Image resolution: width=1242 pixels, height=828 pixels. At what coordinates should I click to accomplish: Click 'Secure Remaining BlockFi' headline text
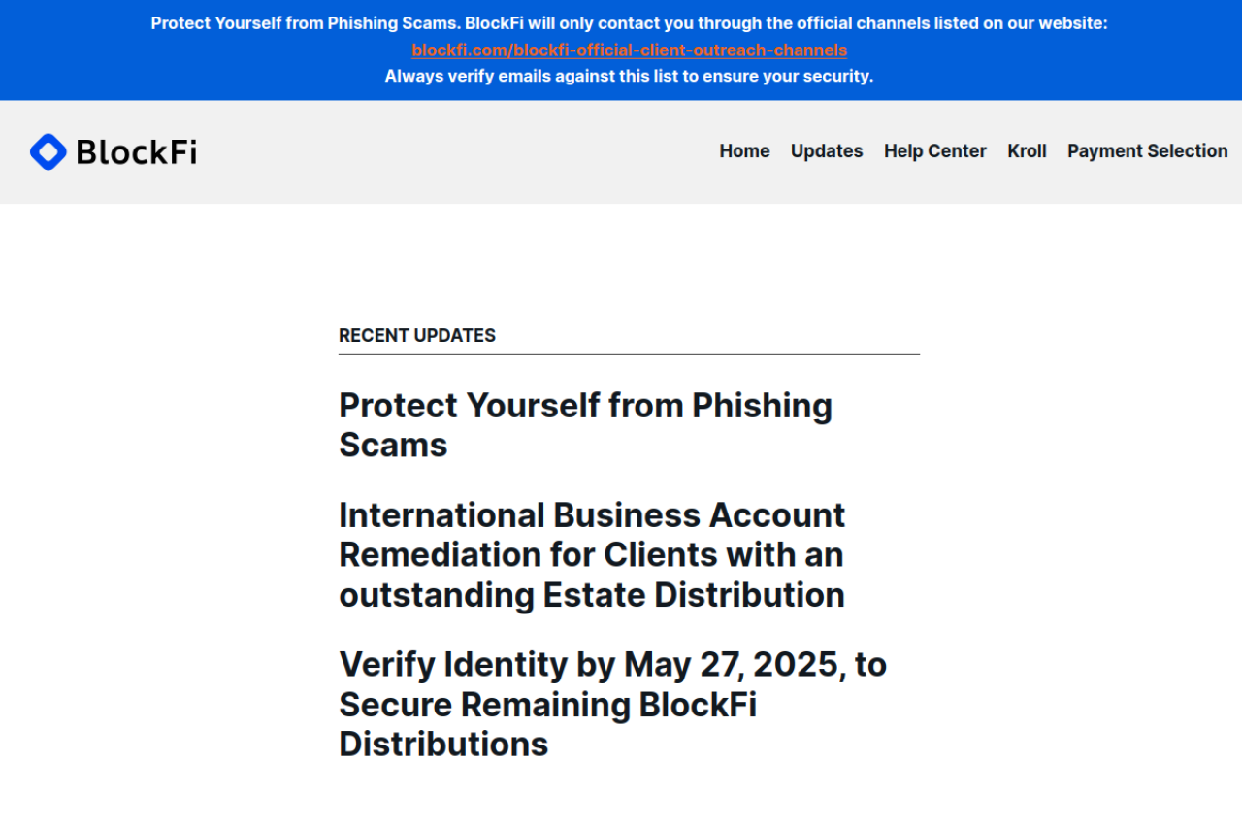[x=547, y=705]
